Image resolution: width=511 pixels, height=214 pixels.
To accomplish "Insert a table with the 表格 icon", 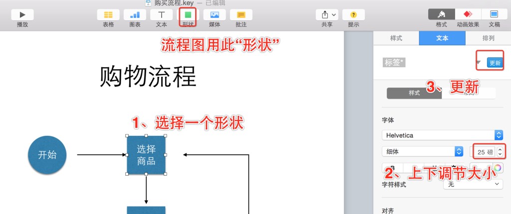I will (x=108, y=15).
